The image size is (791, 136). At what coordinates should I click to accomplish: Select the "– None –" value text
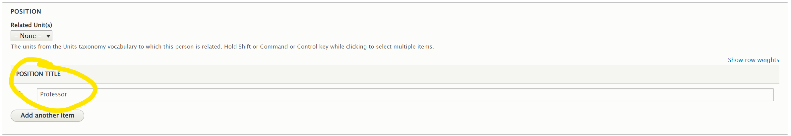tap(28, 36)
